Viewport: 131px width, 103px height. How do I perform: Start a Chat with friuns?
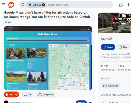(123, 47)
